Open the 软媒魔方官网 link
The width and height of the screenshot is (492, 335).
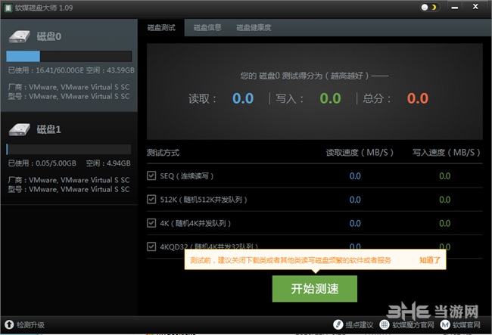(413, 325)
